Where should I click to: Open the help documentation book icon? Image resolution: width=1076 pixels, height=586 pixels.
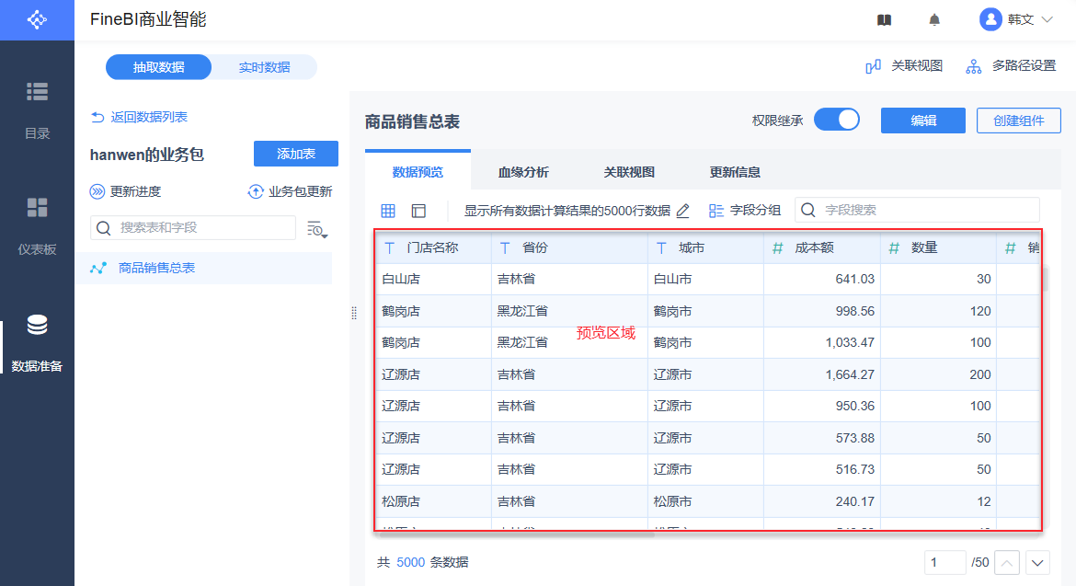coord(884,19)
